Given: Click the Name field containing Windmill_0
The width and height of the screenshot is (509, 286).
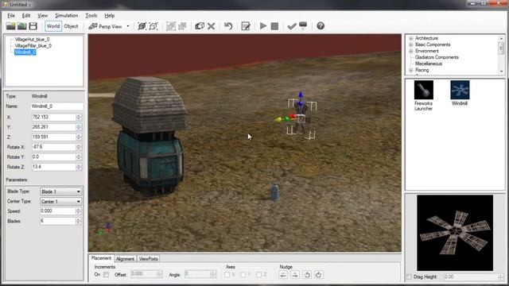Looking at the screenshot, I should coord(56,106).
